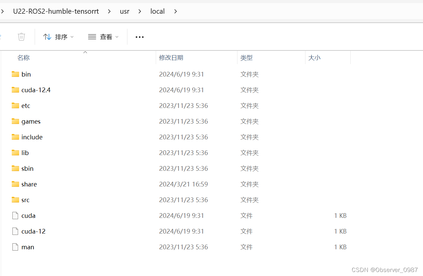Viewport: 423px width, 276px height.
Task: Open the more options ellipsis menu
Action: pos(140,37)
